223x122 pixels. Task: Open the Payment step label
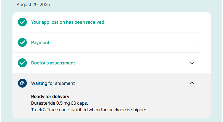(x=40, y=42)
